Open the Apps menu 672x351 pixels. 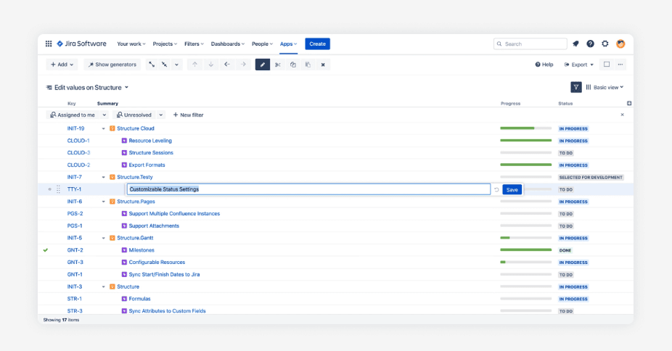click(x=288, y=44)
